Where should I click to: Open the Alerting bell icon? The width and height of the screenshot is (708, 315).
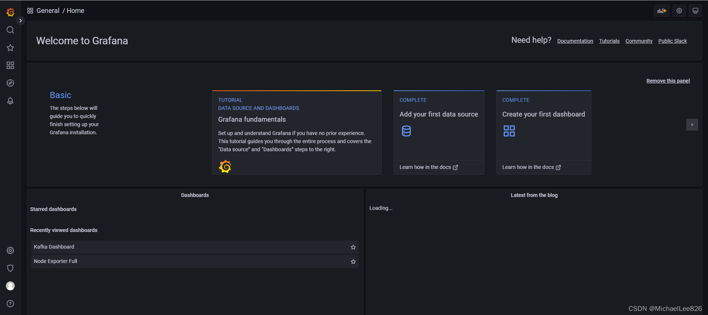10,101
